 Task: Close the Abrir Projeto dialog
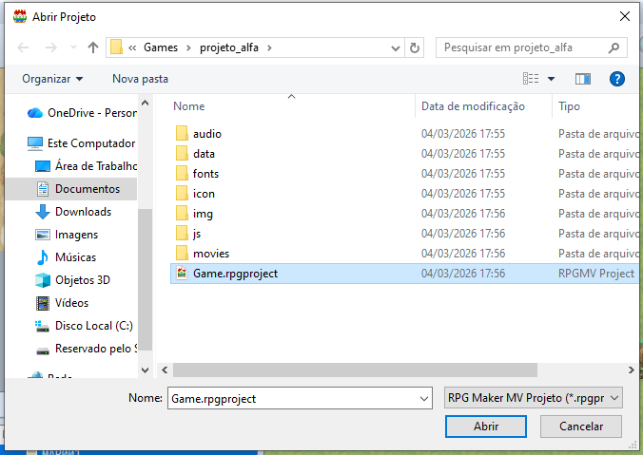[625, 16]
